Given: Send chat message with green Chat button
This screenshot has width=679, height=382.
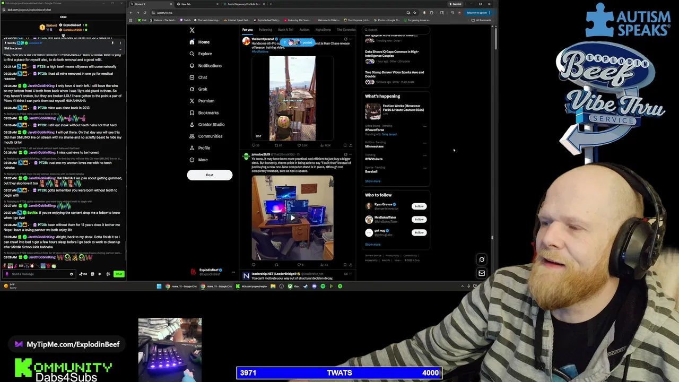Looking at the screenshot, I should (x=119, y=274).
